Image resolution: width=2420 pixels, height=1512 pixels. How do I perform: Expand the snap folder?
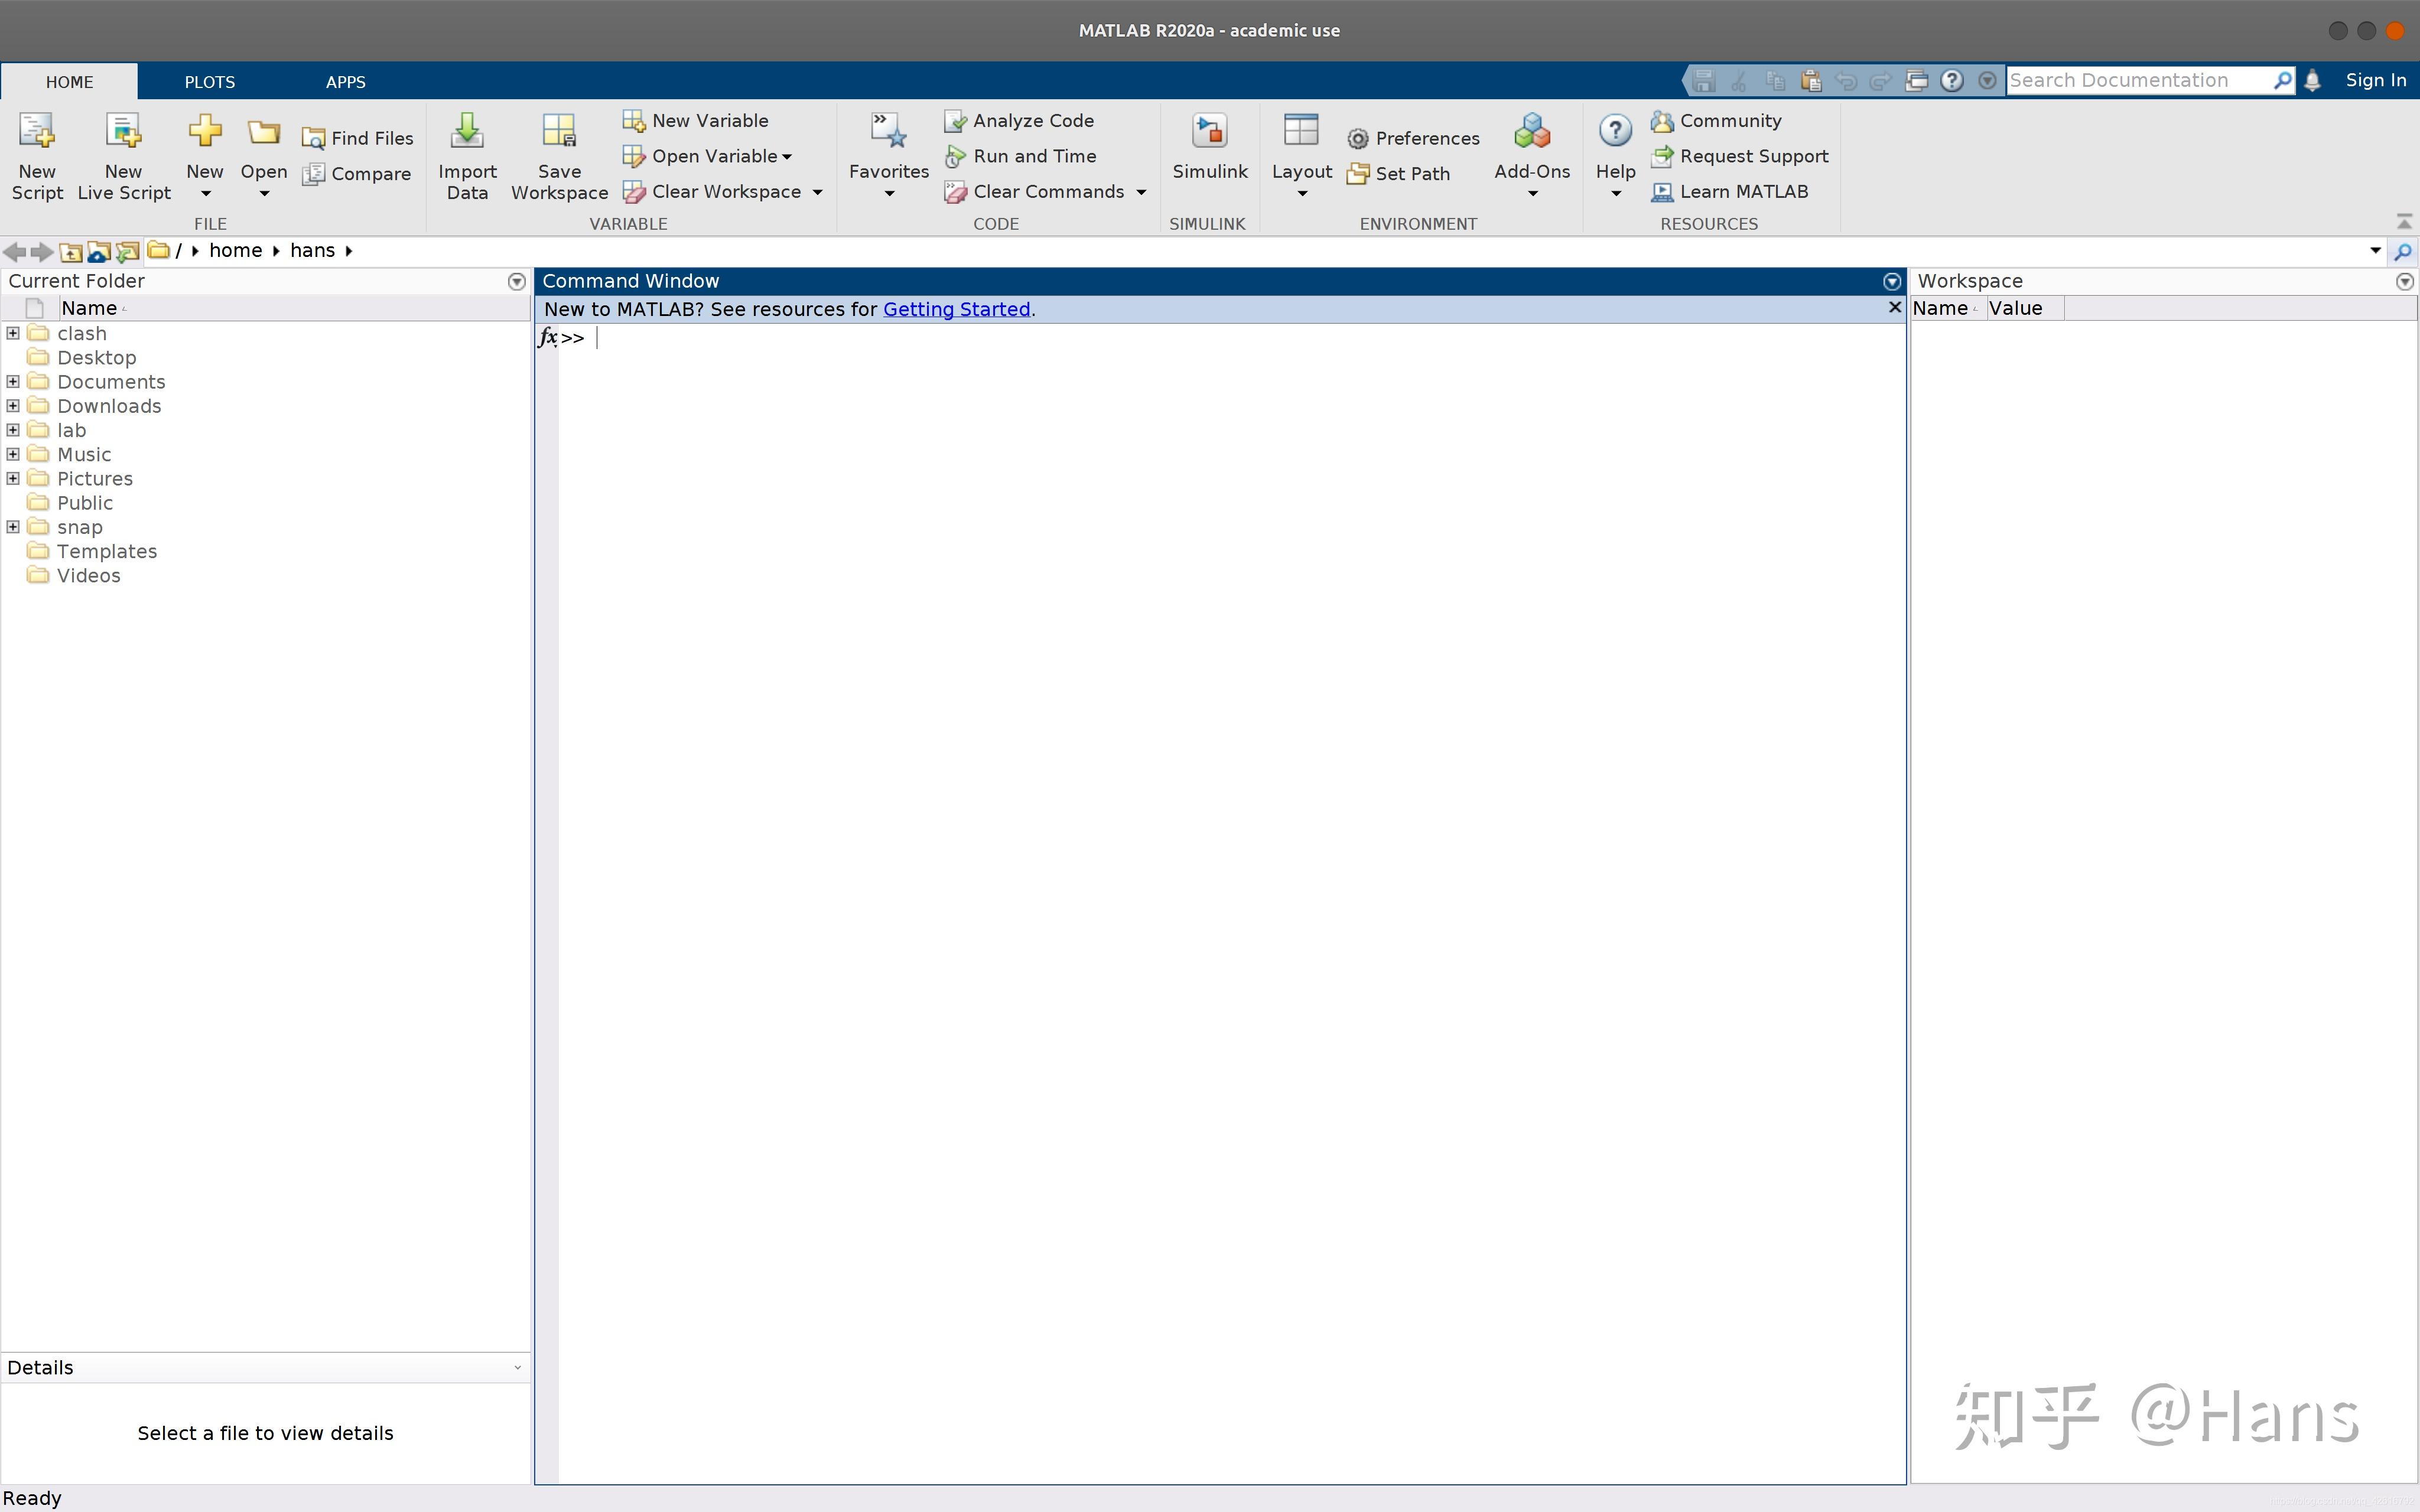[13, 526]
